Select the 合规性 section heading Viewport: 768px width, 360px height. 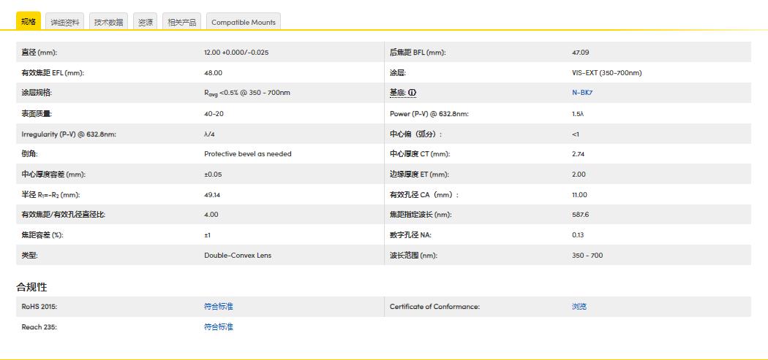coord(32,287)
